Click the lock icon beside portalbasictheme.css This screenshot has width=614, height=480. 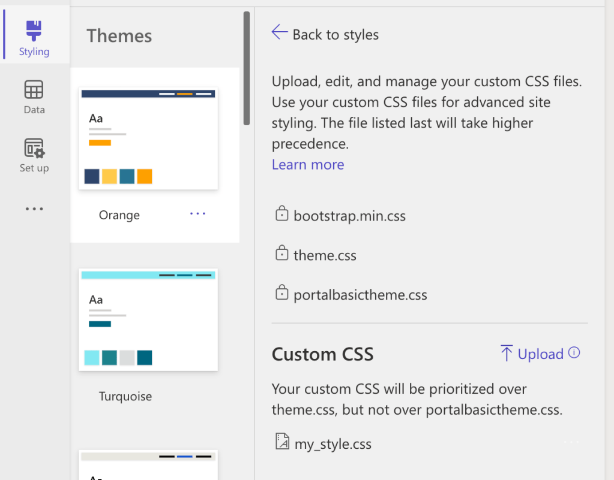click(x=281, y=294)
